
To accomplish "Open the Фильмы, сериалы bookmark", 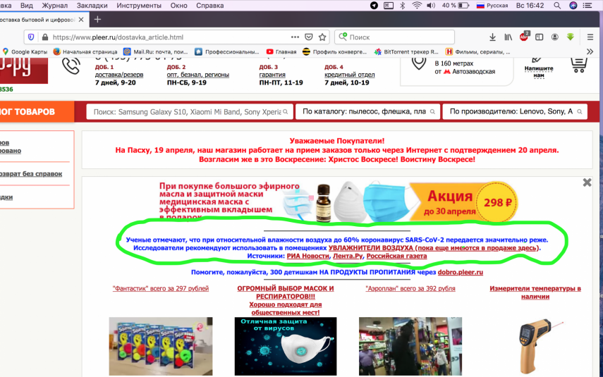I will coord(478,51).
